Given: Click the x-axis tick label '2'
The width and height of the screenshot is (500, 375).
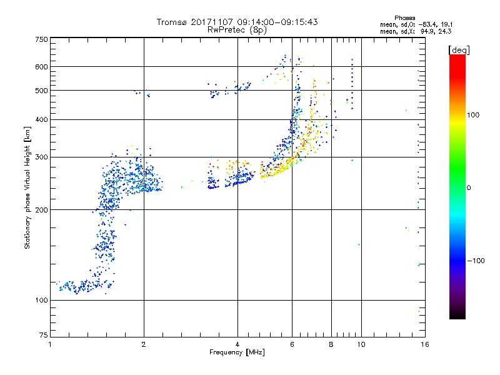Looking at the screenshot, I should point(144,344).
